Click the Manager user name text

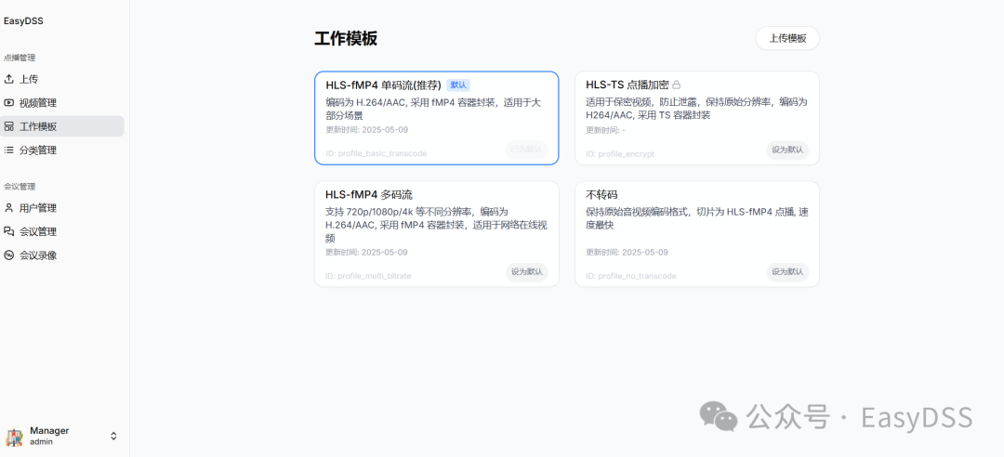click(49, 431)
